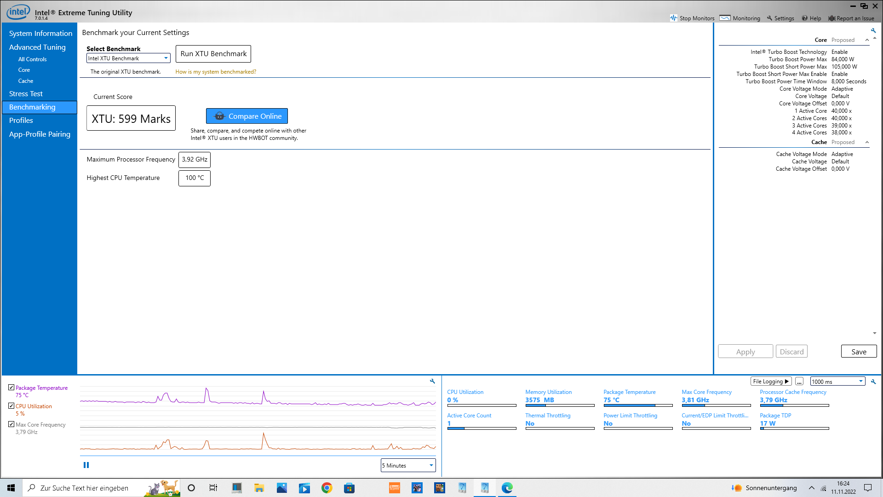Click the Maximum Processor Frequency 3,92 GHz value
This screenshot has height=497, width=883.
[x=195, y=160]
